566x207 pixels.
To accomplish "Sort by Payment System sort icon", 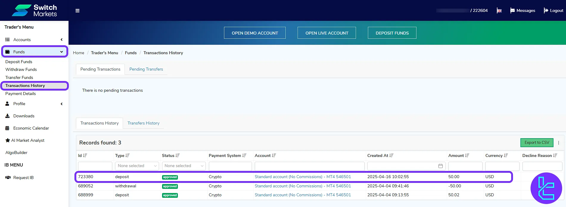I will (244, 155).
